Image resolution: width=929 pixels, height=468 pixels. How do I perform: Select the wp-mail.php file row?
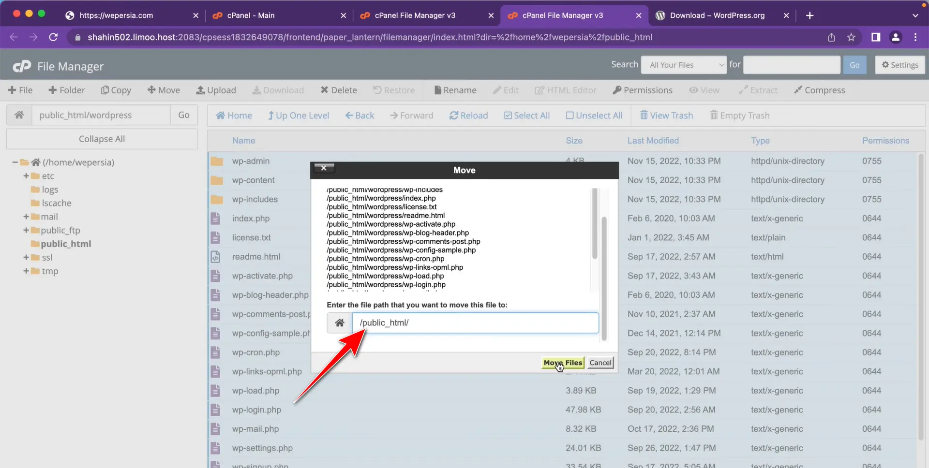coord(562,429)
